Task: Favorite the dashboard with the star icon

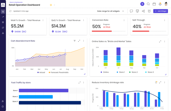Action: click(x=51, y=5)
